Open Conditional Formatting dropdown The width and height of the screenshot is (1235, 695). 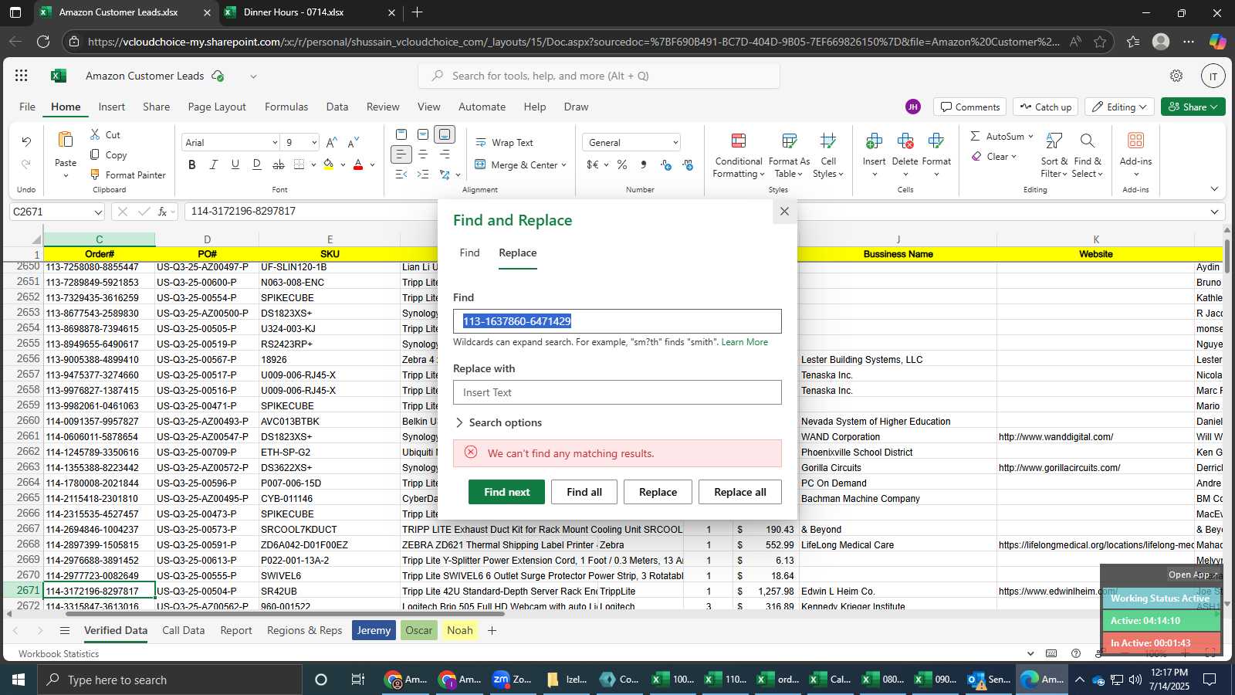738,154
